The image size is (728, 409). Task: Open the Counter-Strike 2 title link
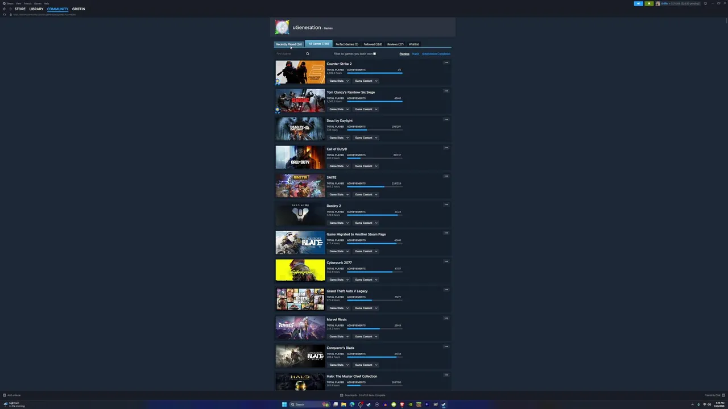339,64
